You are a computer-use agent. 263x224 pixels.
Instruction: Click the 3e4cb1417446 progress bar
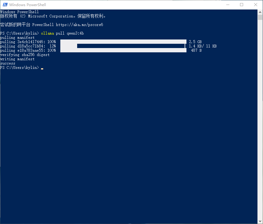(123, 42)
